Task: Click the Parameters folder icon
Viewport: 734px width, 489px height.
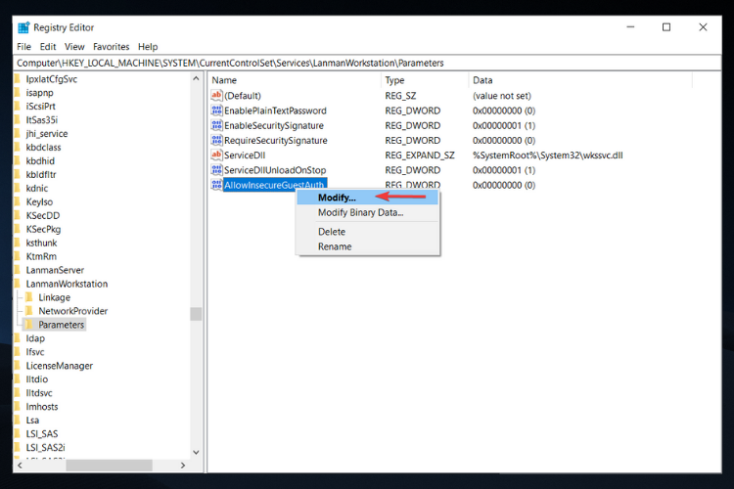Action: tap(29, 325)
